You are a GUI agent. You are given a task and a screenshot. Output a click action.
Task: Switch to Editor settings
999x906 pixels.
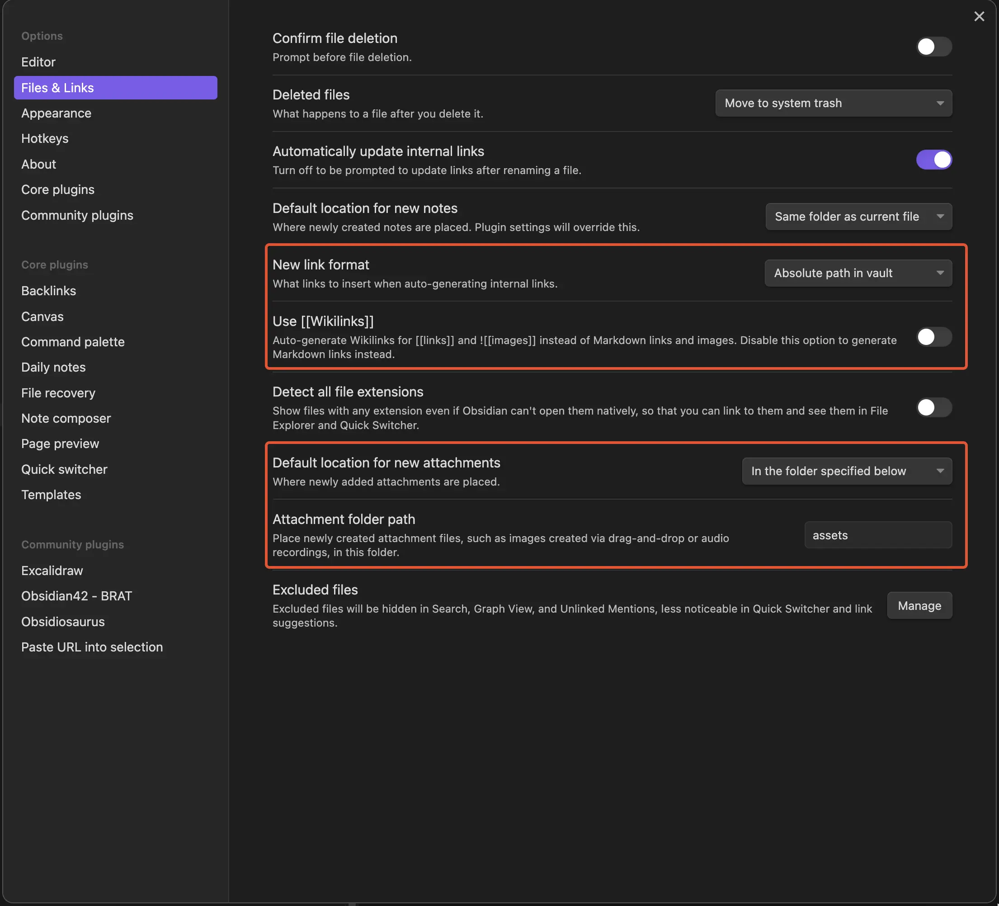pos(38,62)
